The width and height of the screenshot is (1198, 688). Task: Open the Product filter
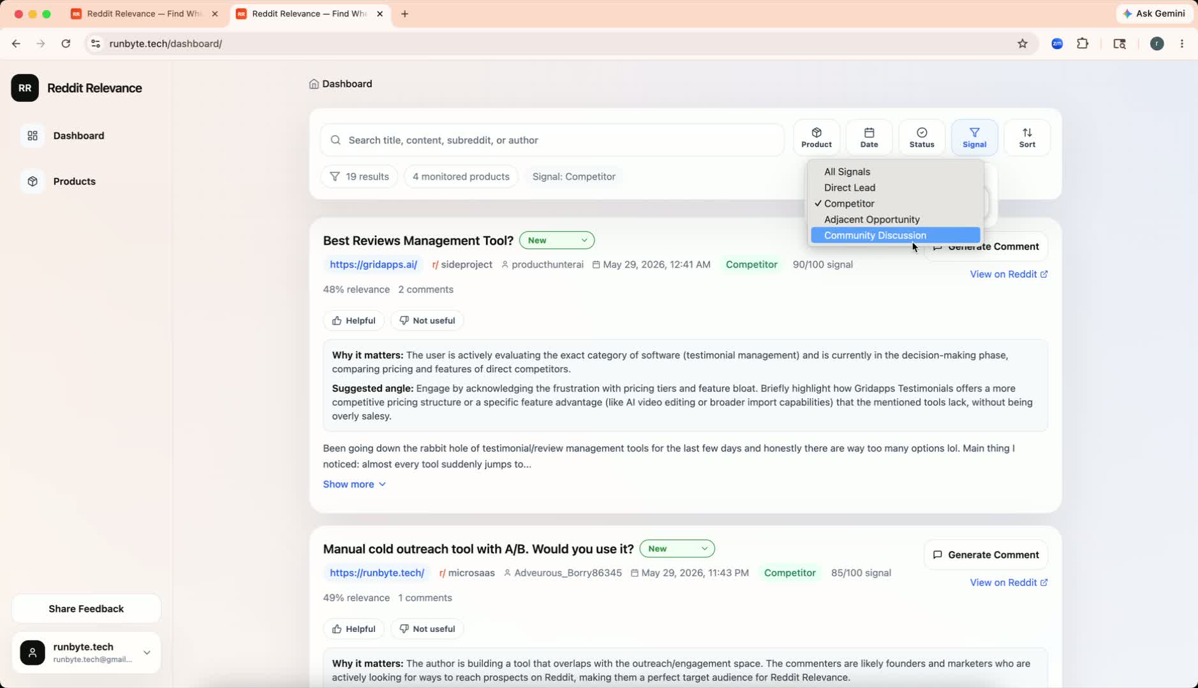click(817, 137)
